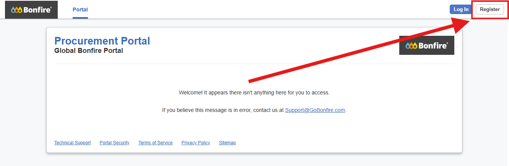
Task: Email Support@GoBonfire.com via the link
Action: click(x=315, y=110)
